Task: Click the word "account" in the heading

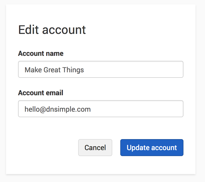Action: [x=64, y=30]
